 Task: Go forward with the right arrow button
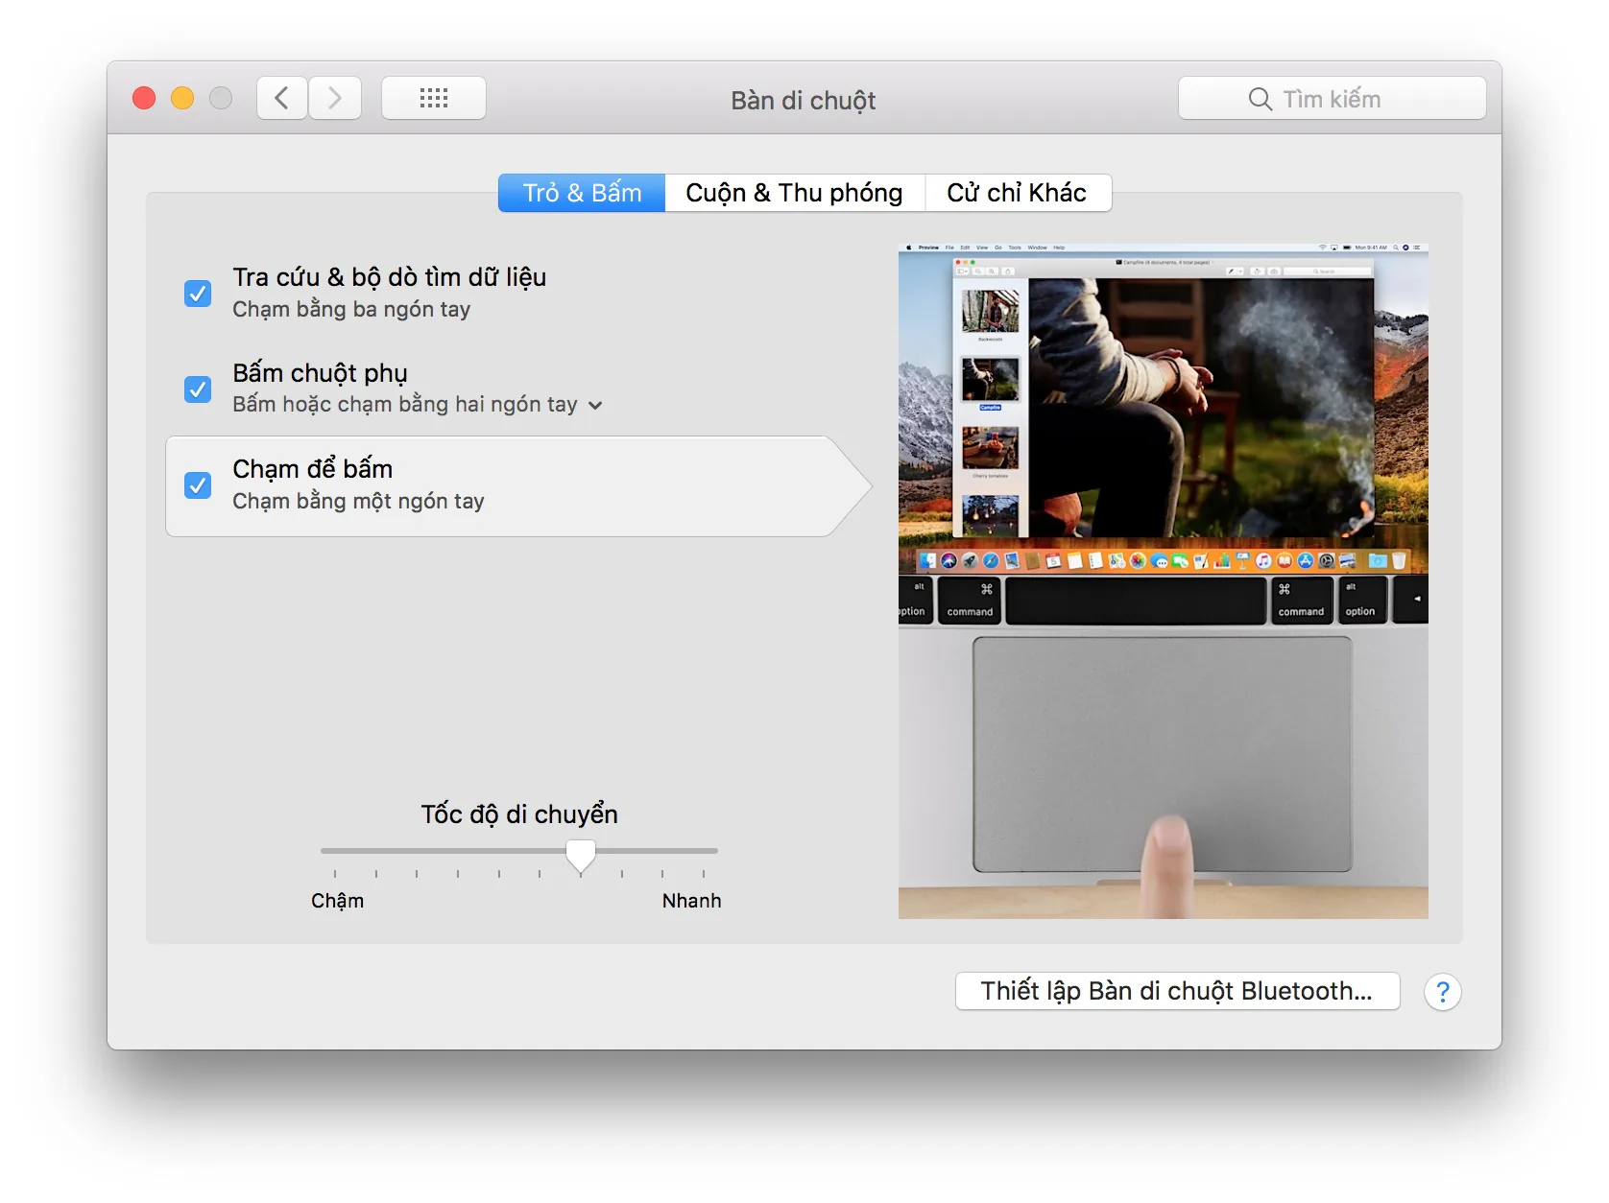coord(335,98)
